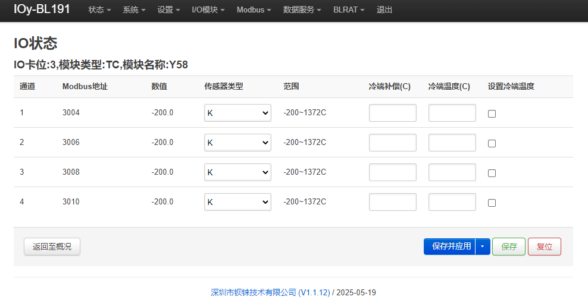Image resolution: width=588 pixels, height=306 pixels.
Task: Tick channel 1 设置冷端温度 checkbox
Action: [x=492, y=113]
